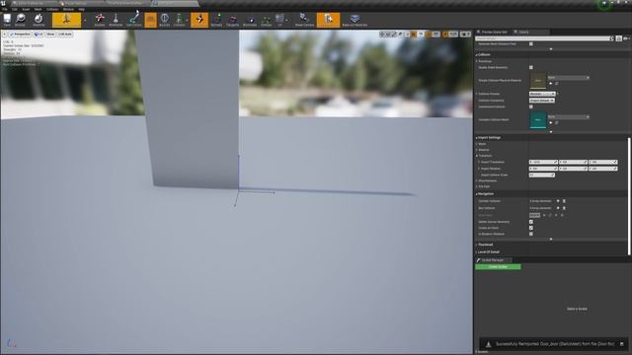Toggle the Bounds toolbar icon
The width and height of the screenshot is (632, 355).
[165, 20]
